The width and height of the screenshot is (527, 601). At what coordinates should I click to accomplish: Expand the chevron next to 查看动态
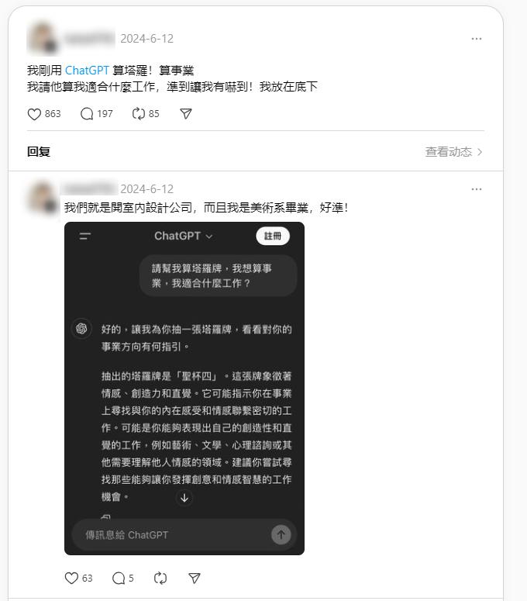click(480, 152)
